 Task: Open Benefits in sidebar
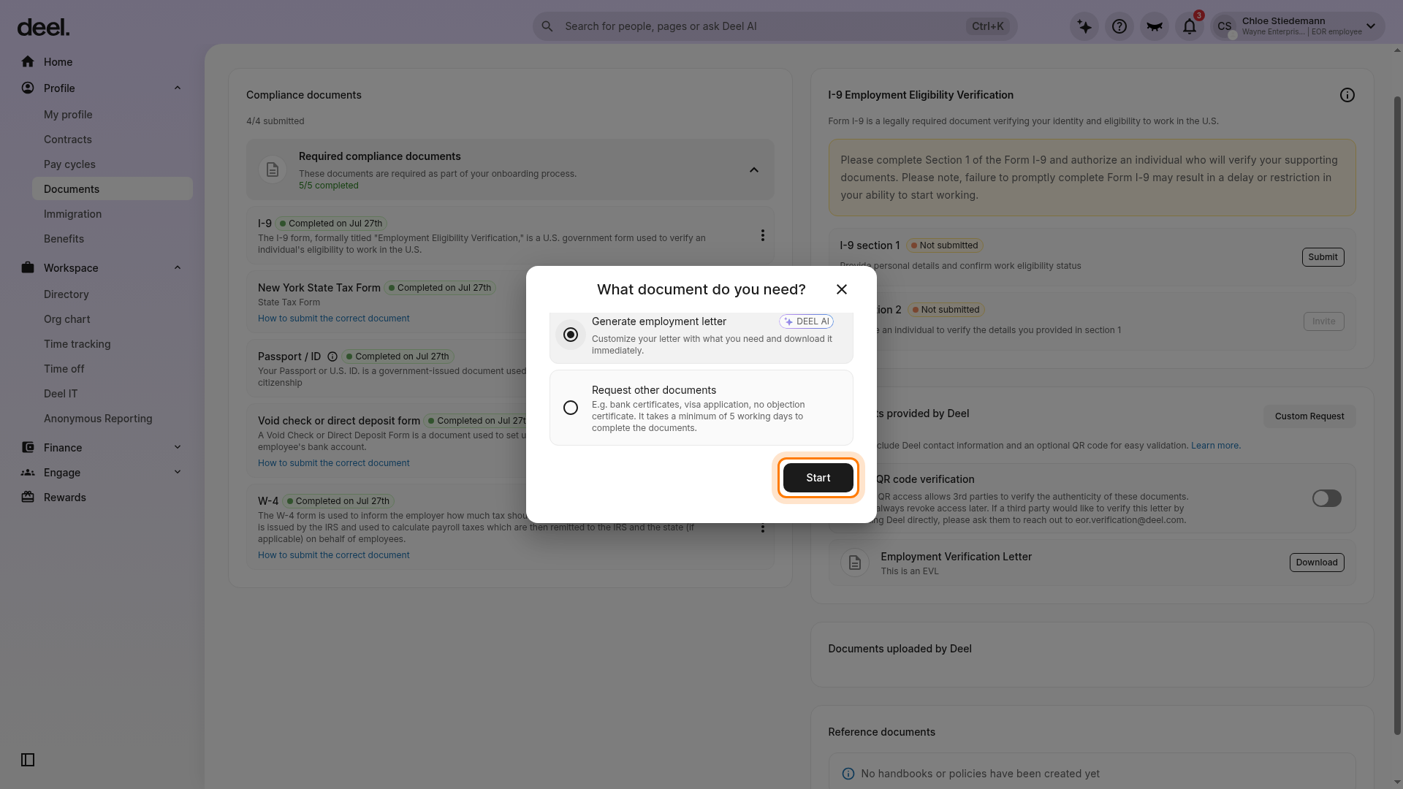tap(64, 239)
